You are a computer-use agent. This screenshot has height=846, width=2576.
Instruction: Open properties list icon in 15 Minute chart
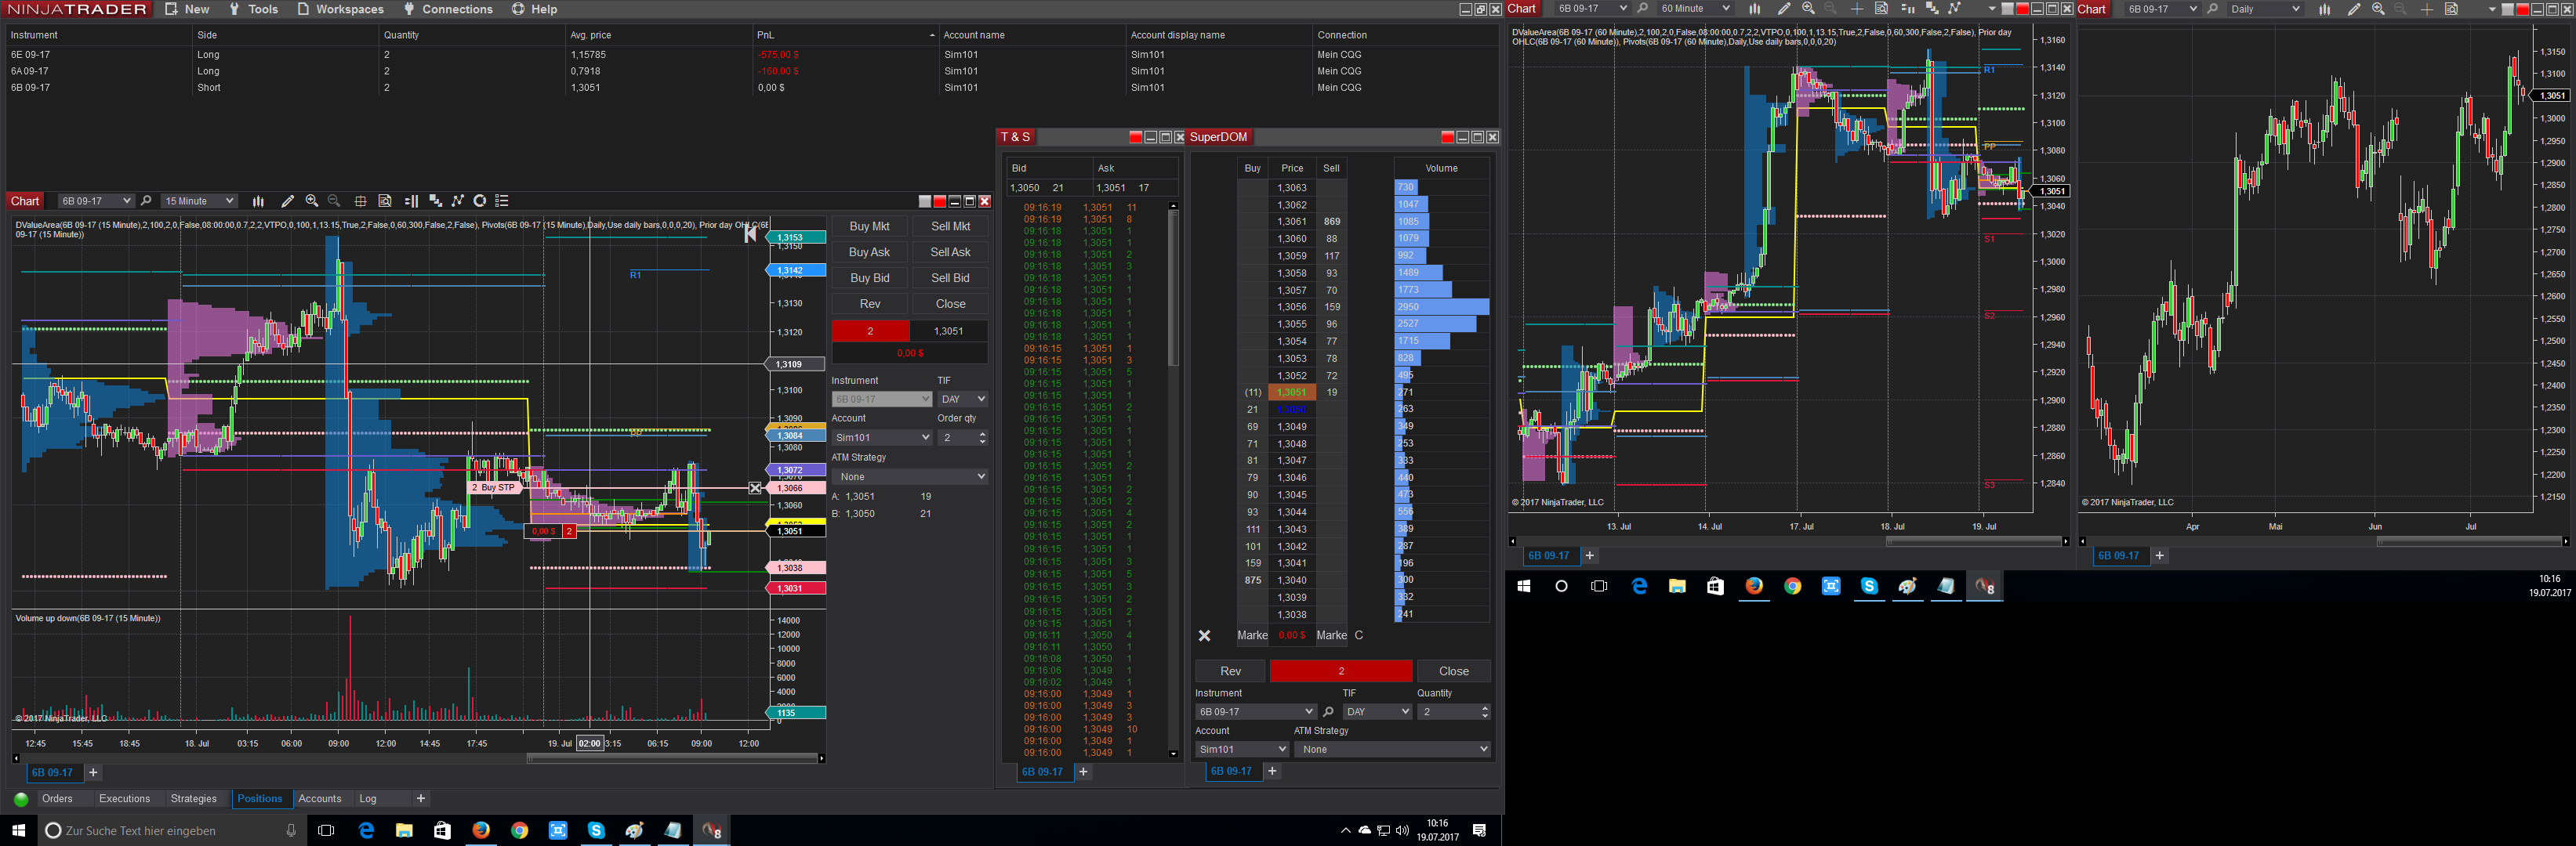point(502,202)
